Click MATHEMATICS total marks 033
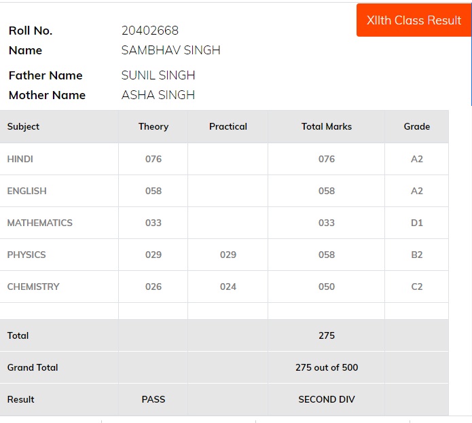472x423 pixels. (x=327, y=223)
